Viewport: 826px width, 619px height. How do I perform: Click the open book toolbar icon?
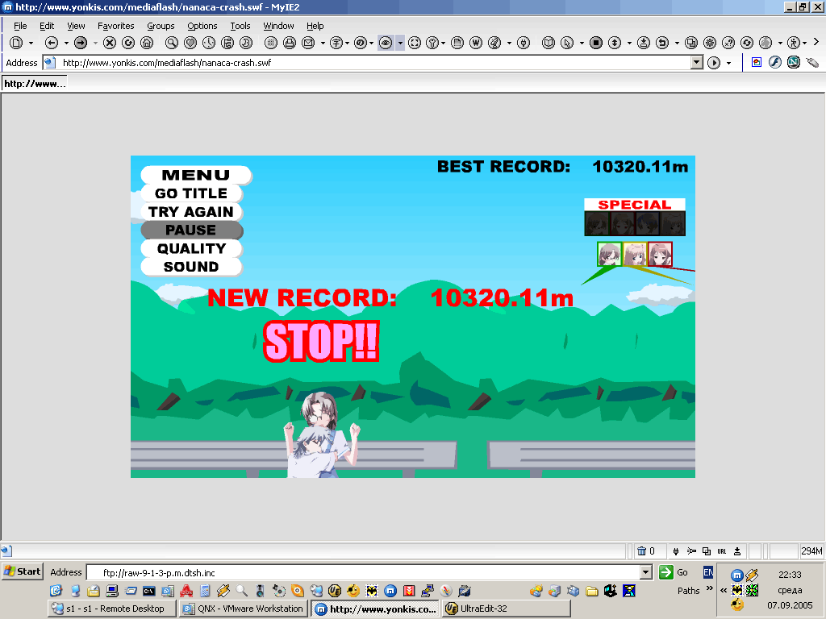549,43
